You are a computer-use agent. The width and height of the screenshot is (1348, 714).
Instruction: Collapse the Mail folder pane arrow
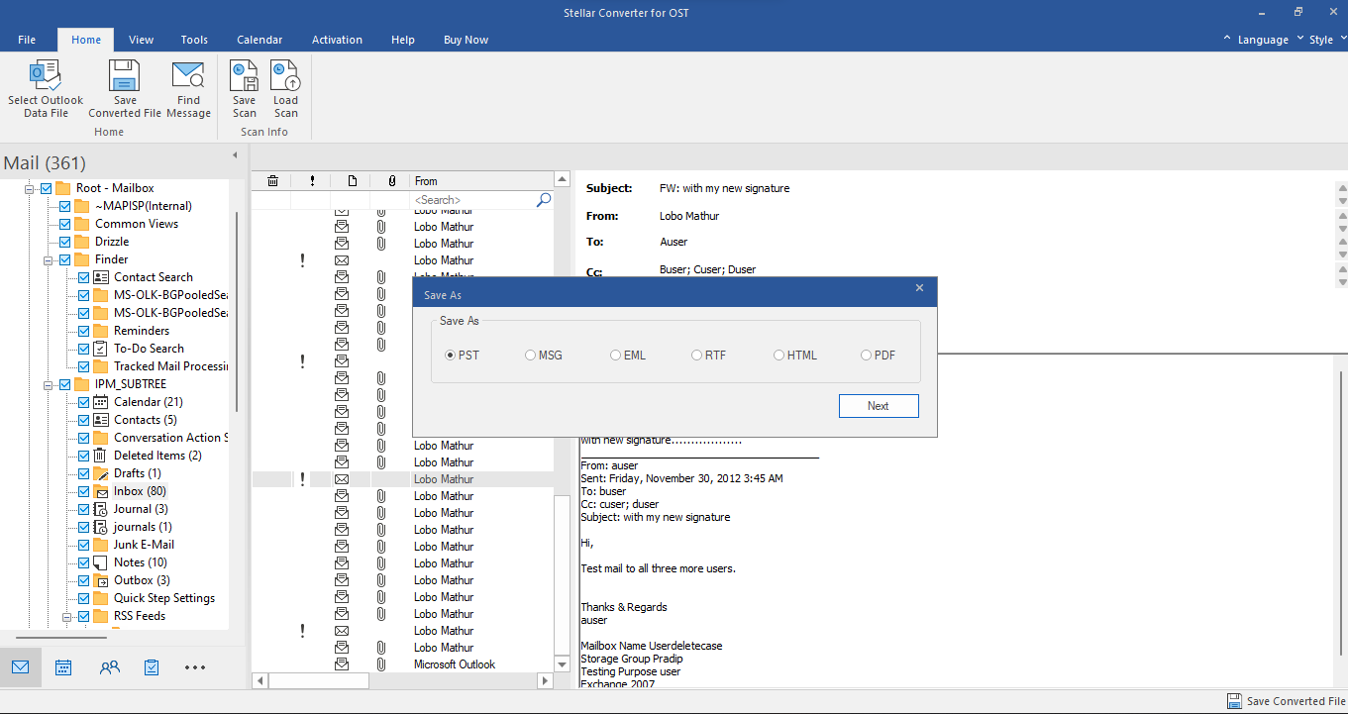(x=235, y=155)
